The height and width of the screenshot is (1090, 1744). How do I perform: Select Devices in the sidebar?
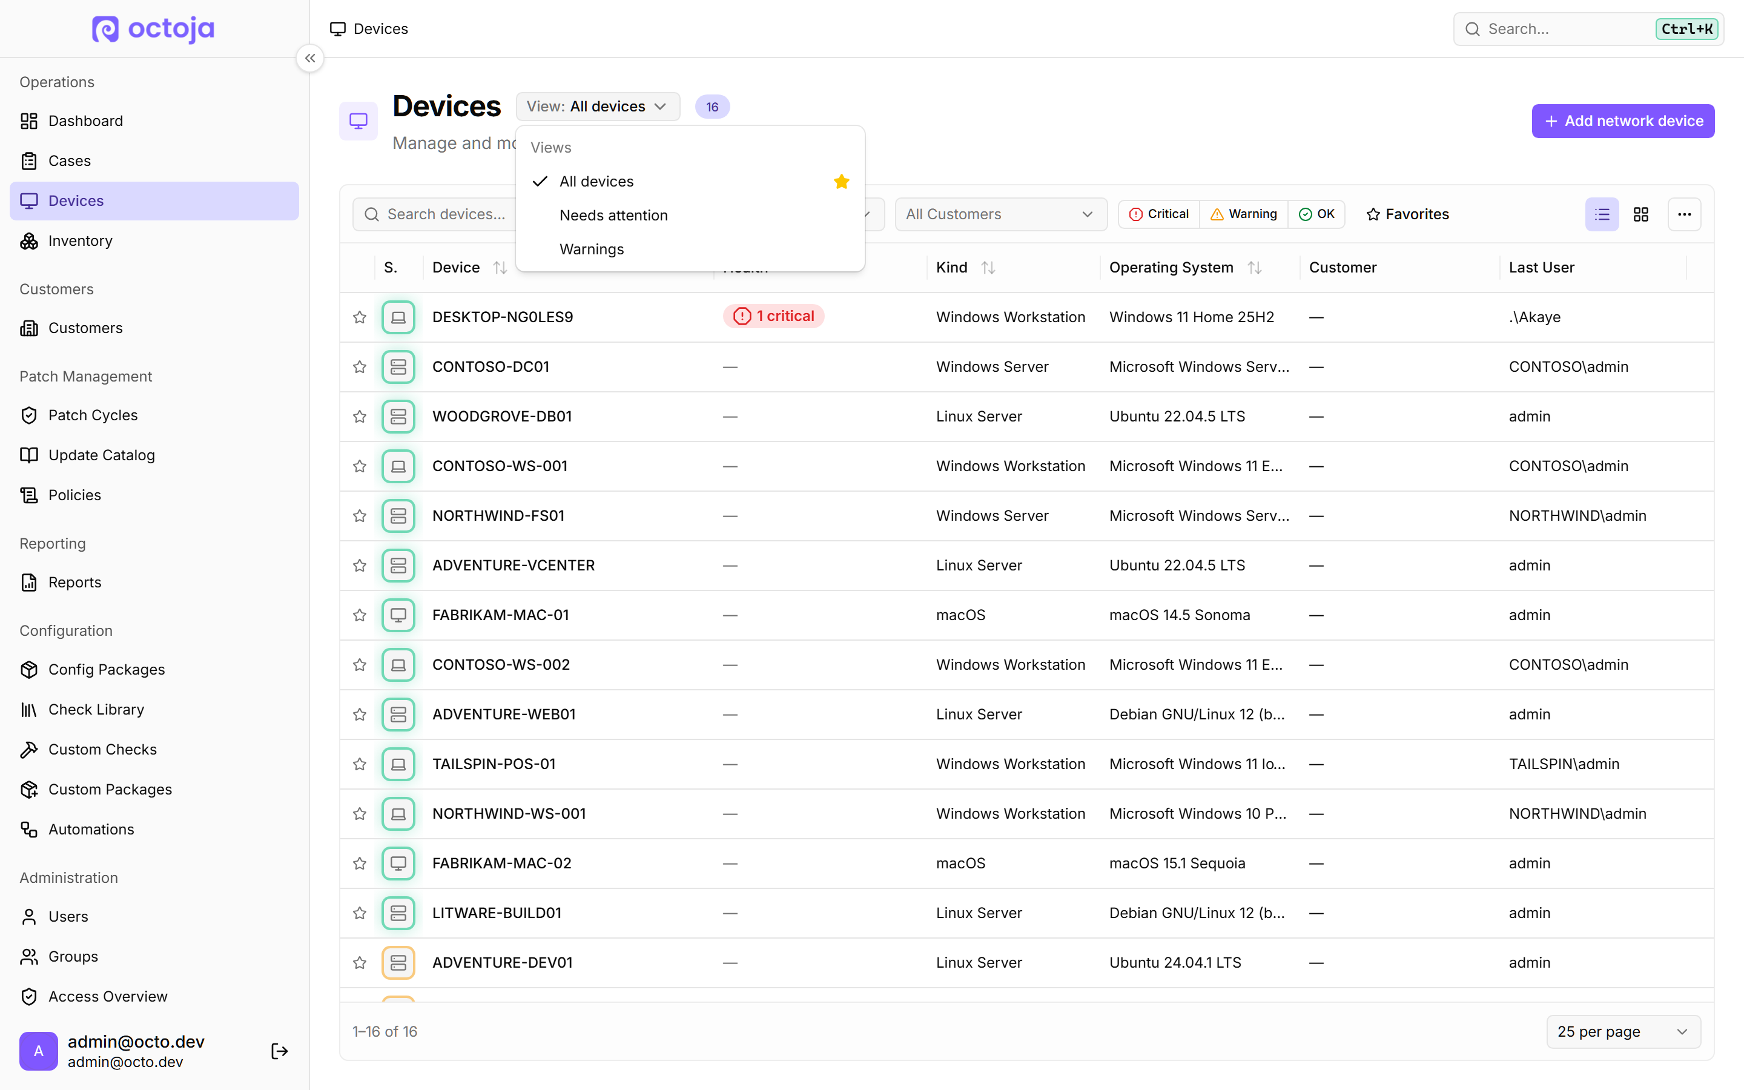154,201
